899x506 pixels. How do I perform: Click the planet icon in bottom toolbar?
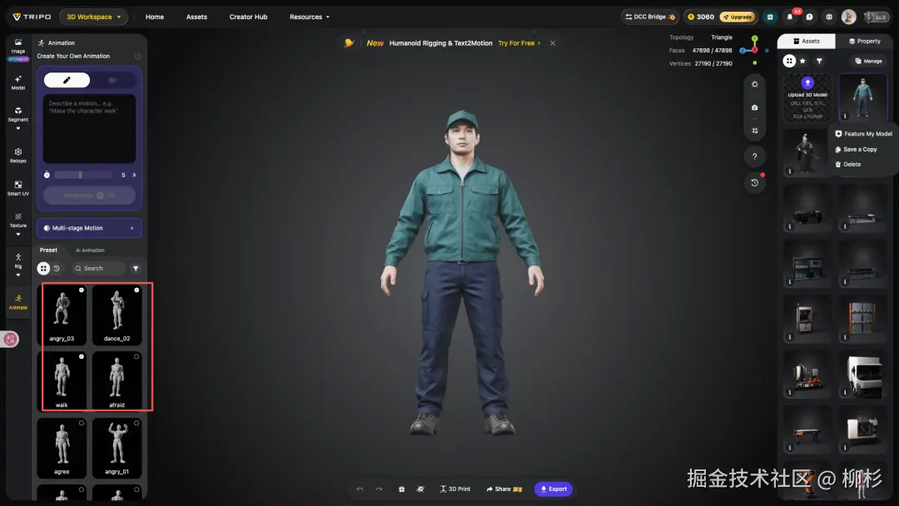(420, 489)
